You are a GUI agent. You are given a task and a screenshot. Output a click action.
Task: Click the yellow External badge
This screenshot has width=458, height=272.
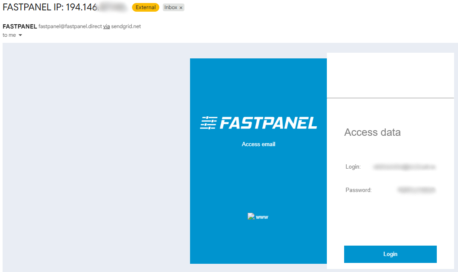coord(145,7)
